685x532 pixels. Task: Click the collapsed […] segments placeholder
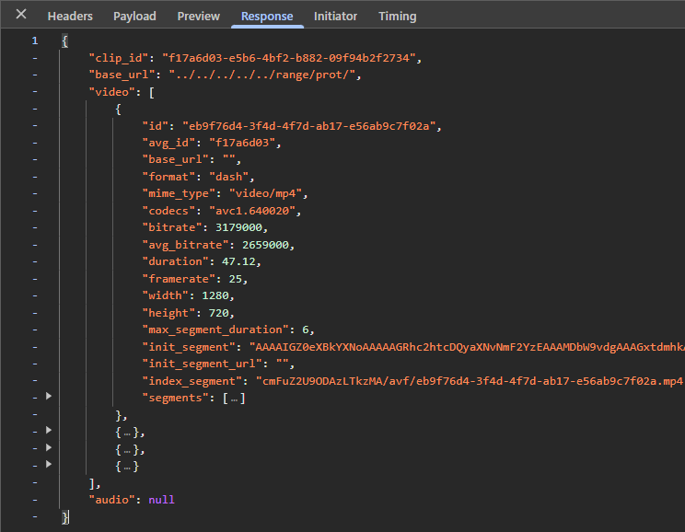[x=235, y=398]
